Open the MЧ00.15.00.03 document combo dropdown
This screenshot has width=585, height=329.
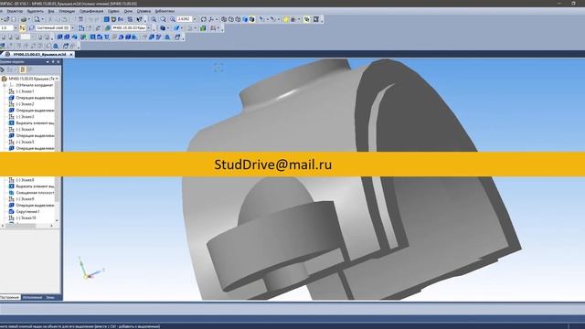[148, 28]
